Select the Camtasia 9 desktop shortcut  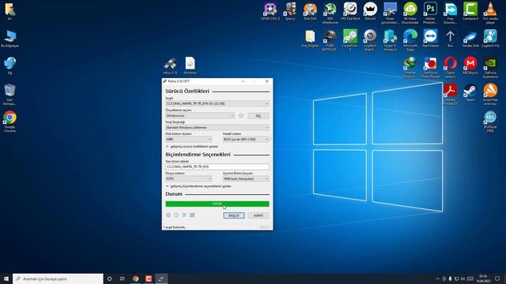pyautogui.click(x=470, y=12)
